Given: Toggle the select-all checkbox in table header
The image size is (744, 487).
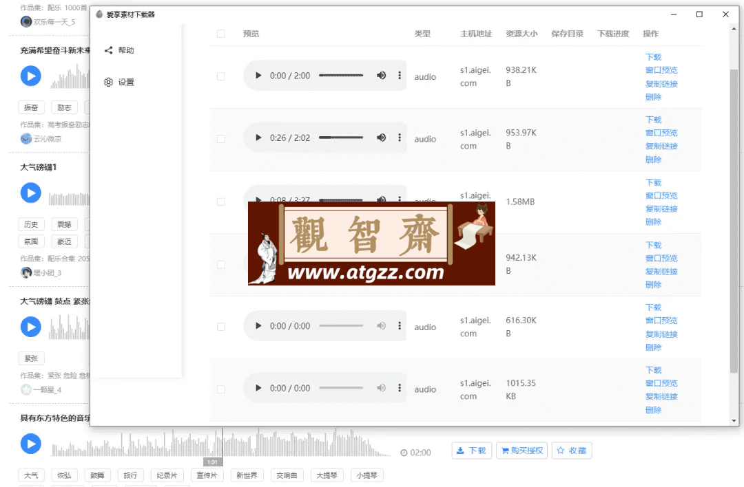Looking at the screenshot, I should (220, 34).
